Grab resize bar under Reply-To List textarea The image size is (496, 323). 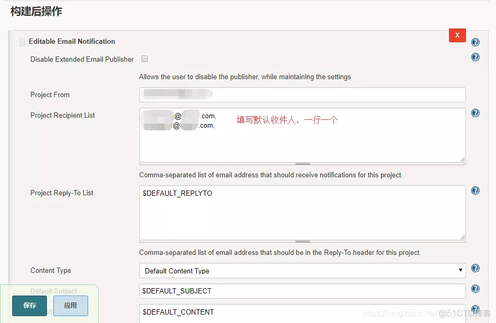coord(302,241)
